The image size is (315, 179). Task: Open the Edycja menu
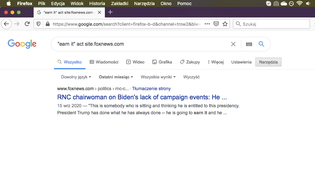(58, 3)
